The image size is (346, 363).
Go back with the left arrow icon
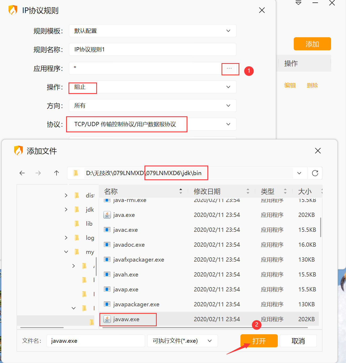point(22,173)
